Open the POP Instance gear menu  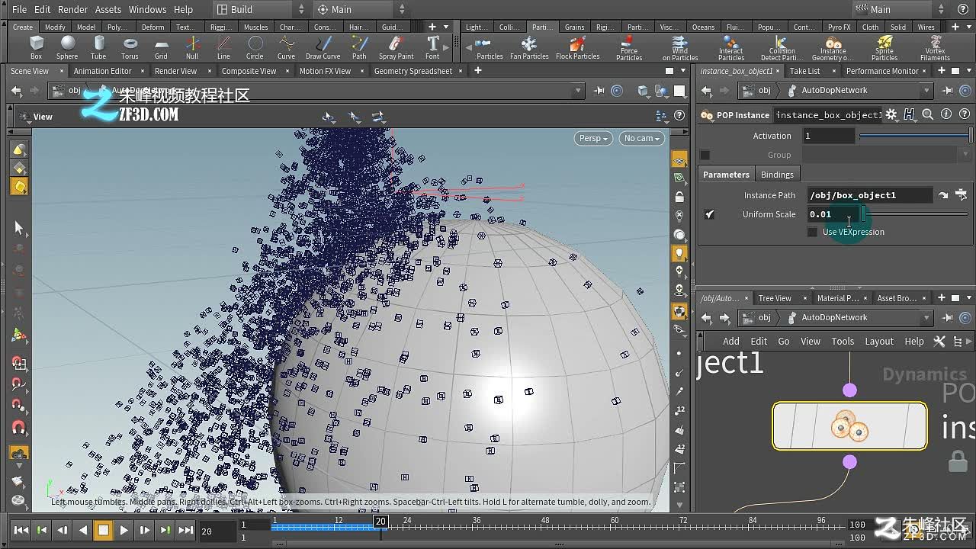(x=891, y=114)
